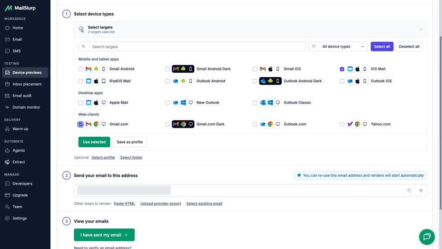The height and width of the screenshot is (249, 442).
Task: Check the Apple Mail checkbox
Action: 81,103
